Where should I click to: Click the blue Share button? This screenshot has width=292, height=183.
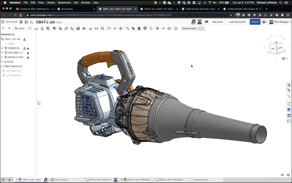click(x=255, y=22)
